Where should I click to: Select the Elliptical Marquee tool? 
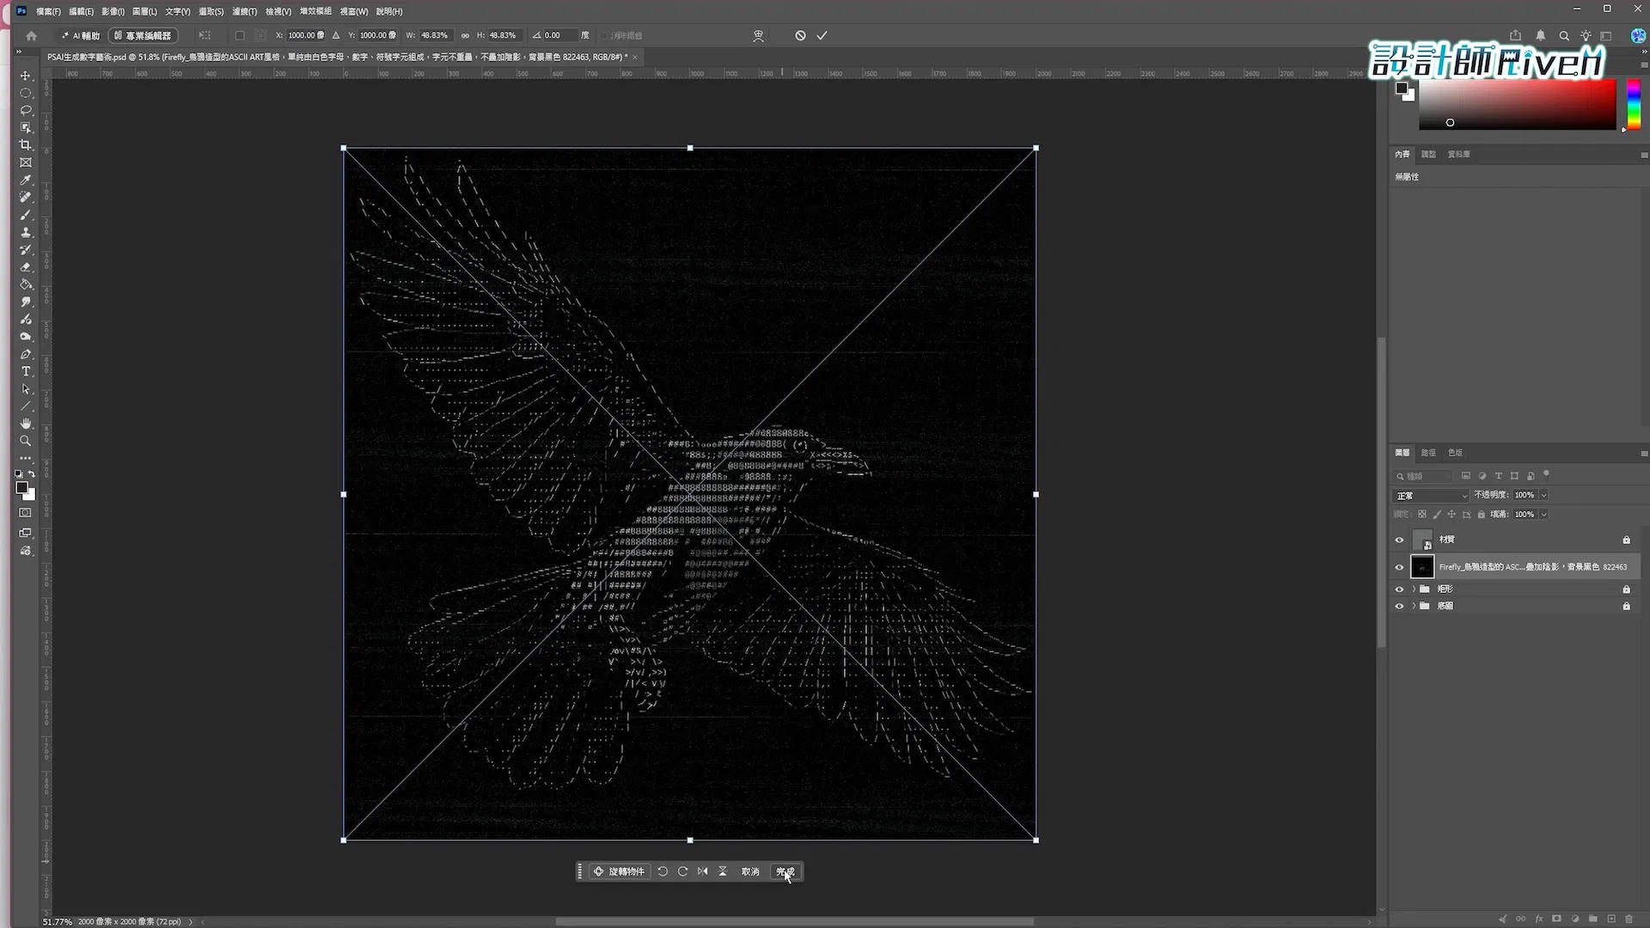pos(25,93)
